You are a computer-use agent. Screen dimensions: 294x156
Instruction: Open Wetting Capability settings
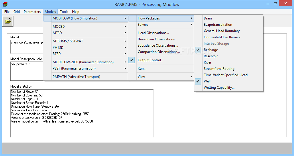tap(228, 88)
